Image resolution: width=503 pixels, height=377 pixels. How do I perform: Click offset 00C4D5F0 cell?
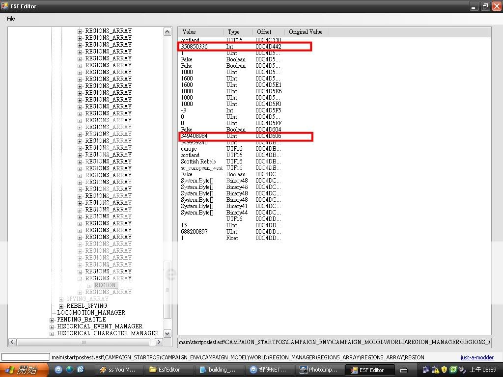pos(269,104)
